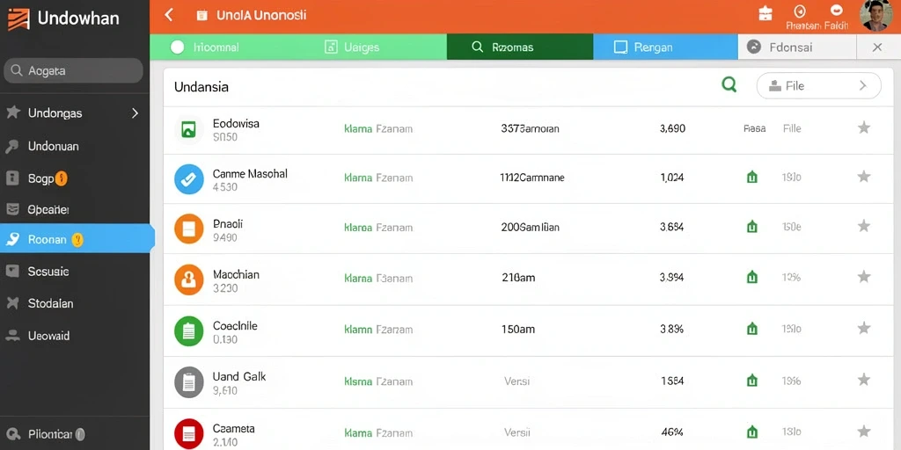Open the briefcase icon in header
Screen dimensions: 901x450
coord(765,13)
